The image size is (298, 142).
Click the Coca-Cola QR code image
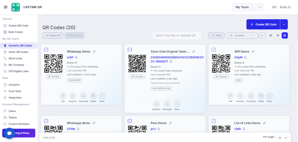coord(137,63)
